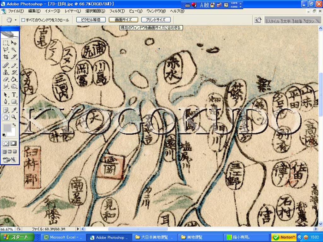Viewport: 323px width, 242px height.
Task: Select the Magic Wand tool
Action: (14, 49)
